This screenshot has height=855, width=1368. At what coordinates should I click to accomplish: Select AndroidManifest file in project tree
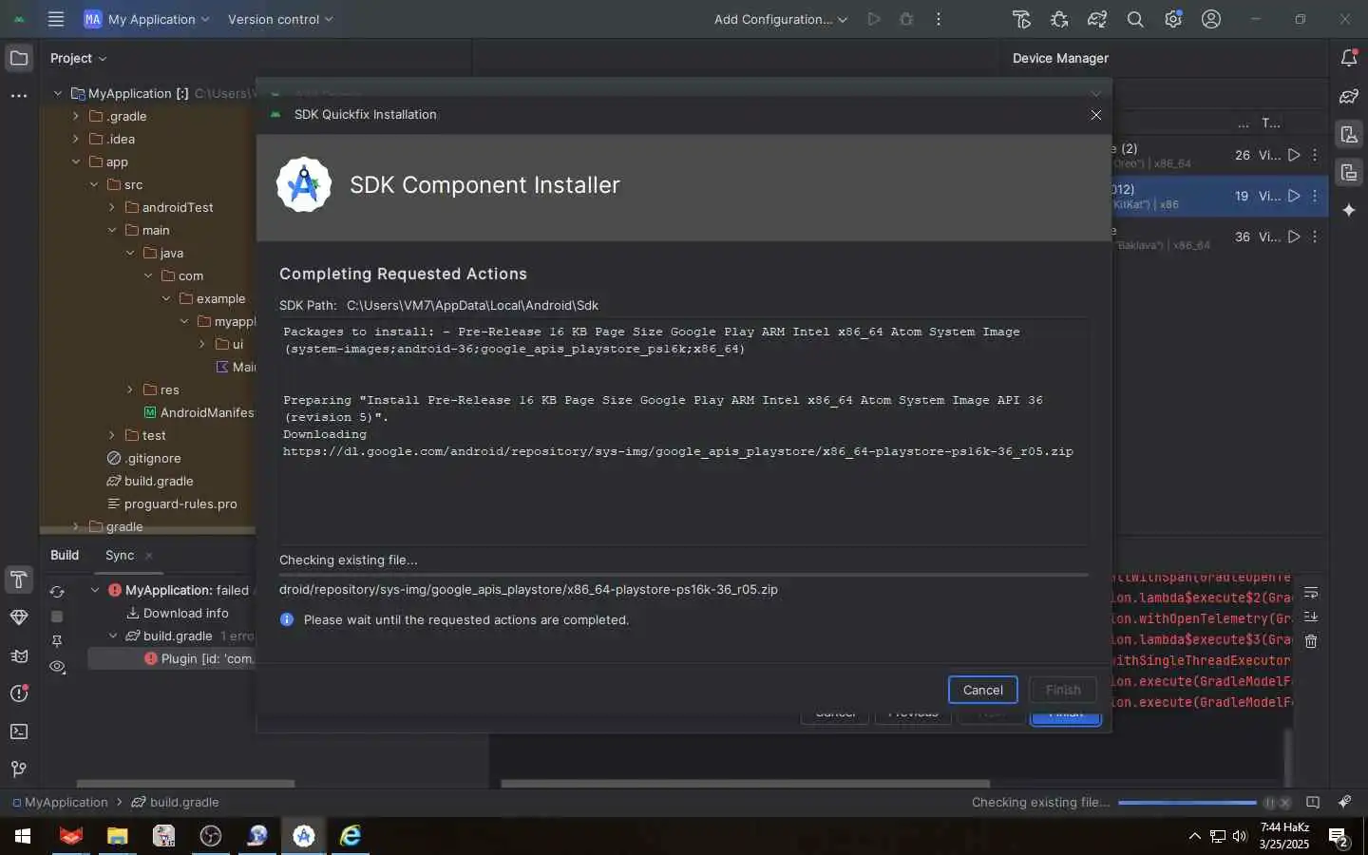tap(199, 412)
